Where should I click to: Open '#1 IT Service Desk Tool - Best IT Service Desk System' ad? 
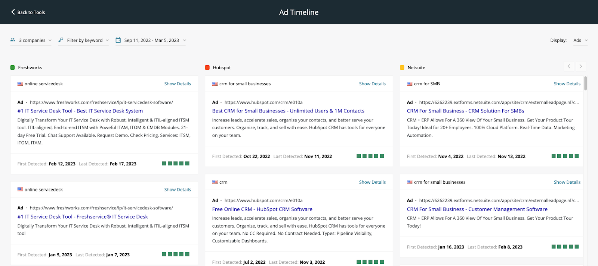(80, 111)
